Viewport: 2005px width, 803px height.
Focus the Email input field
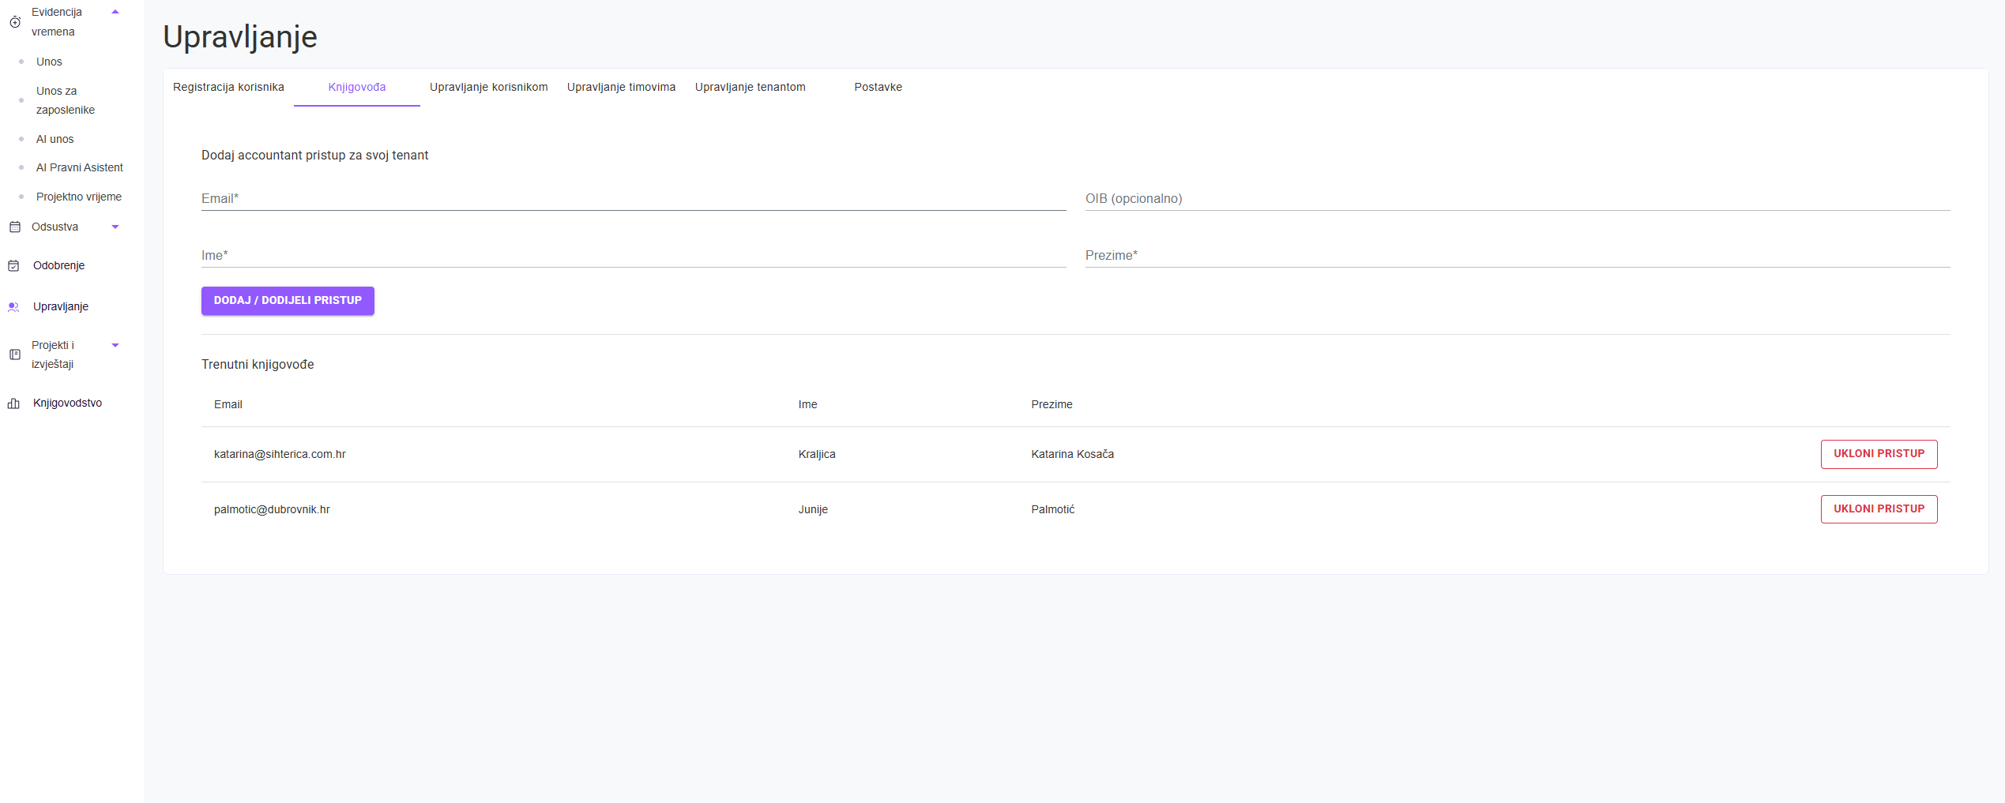tap(633, 199)
